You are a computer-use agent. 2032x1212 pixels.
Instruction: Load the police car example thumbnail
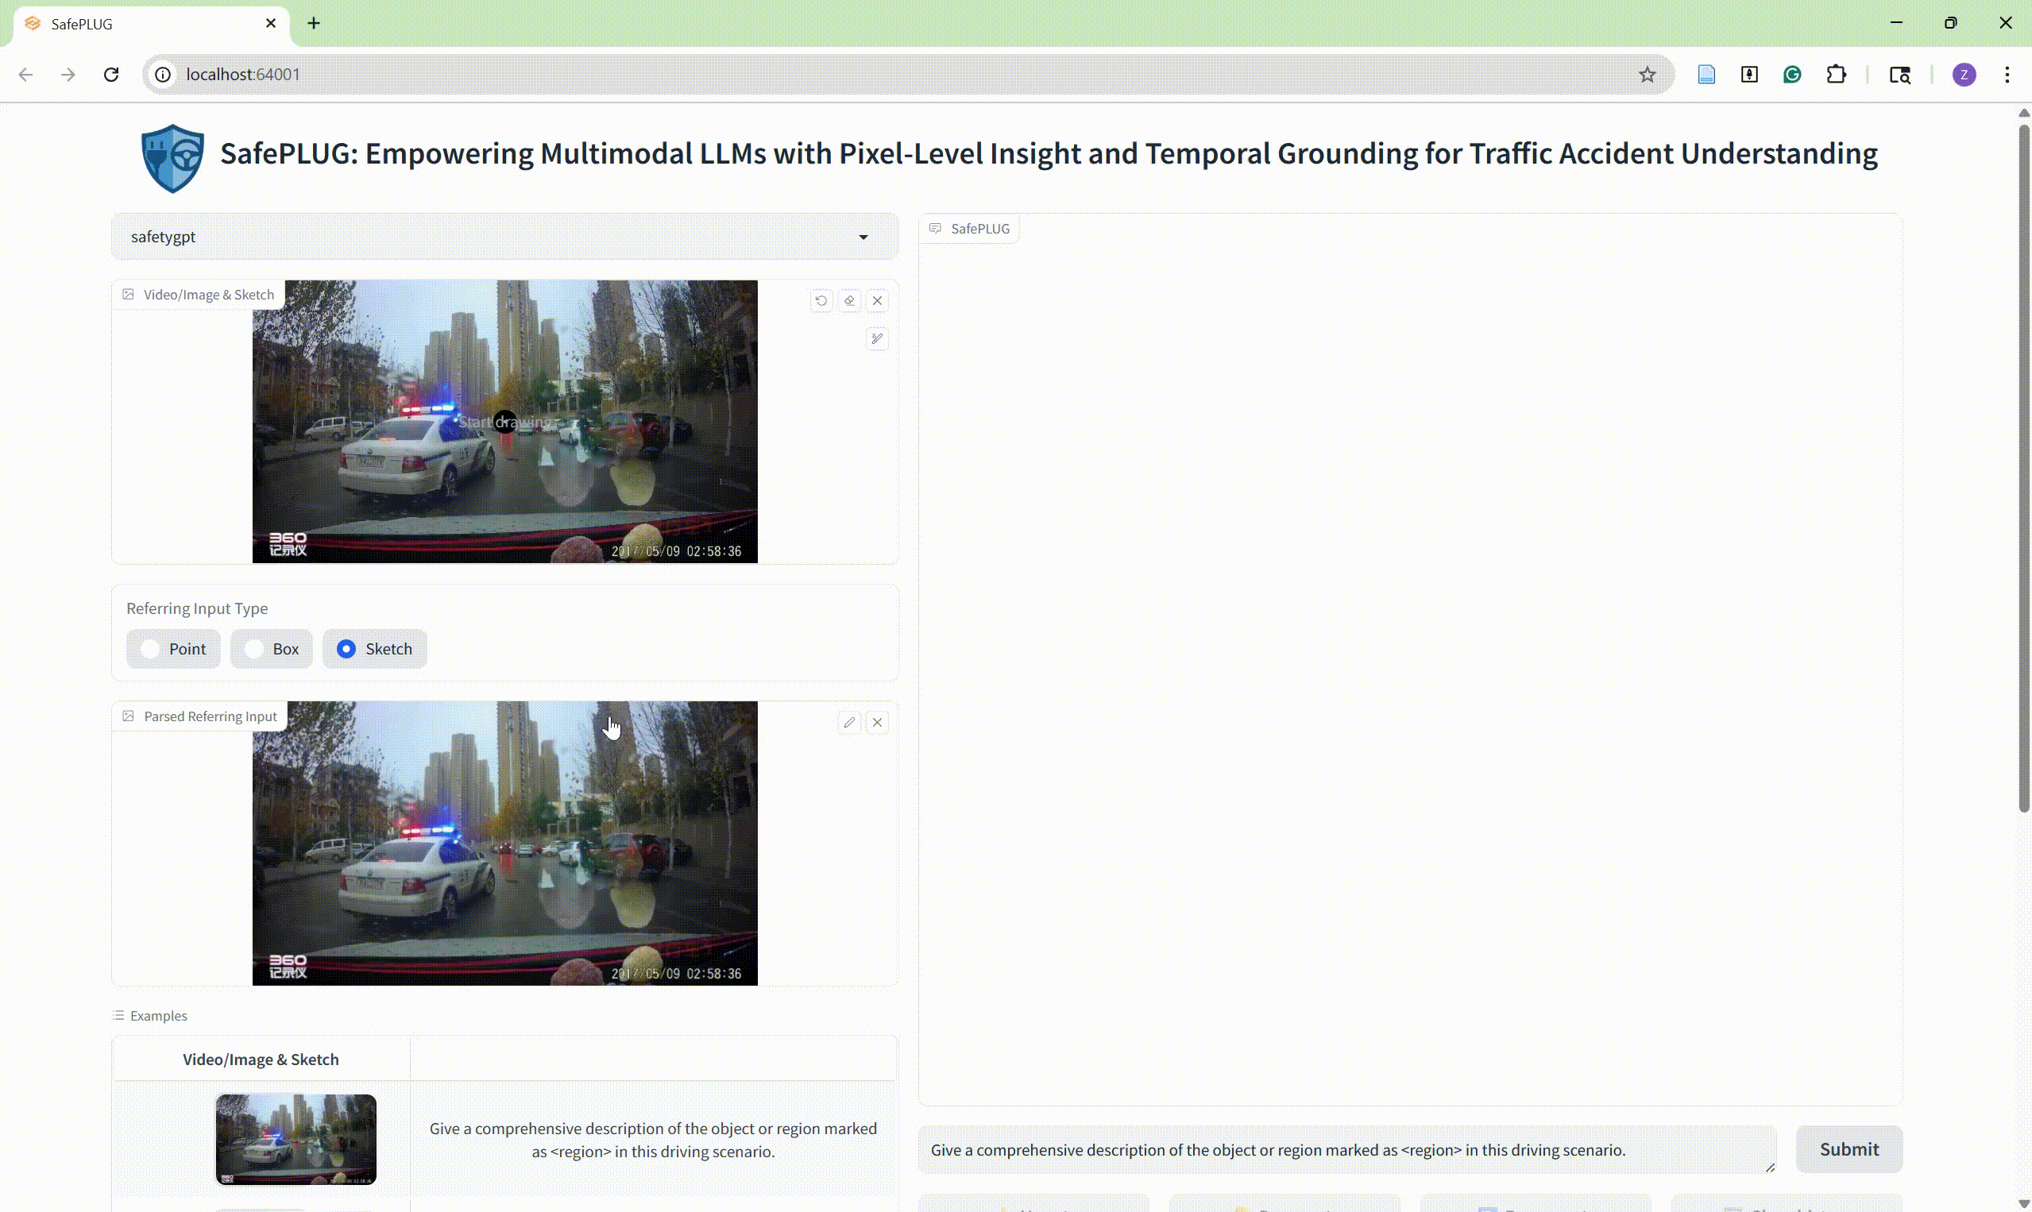(x=296, y=1138)
